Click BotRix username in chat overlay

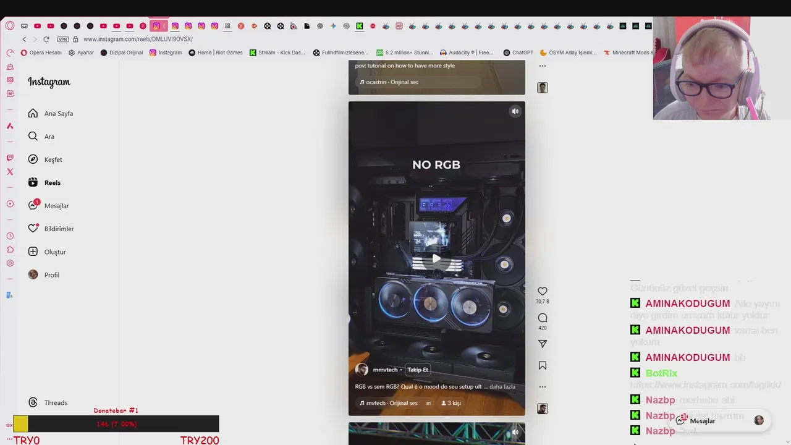(661, 373)
